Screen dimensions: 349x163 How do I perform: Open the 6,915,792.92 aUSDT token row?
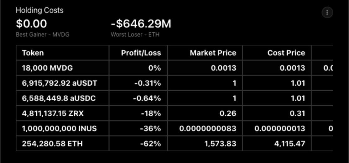click(174, 83)
